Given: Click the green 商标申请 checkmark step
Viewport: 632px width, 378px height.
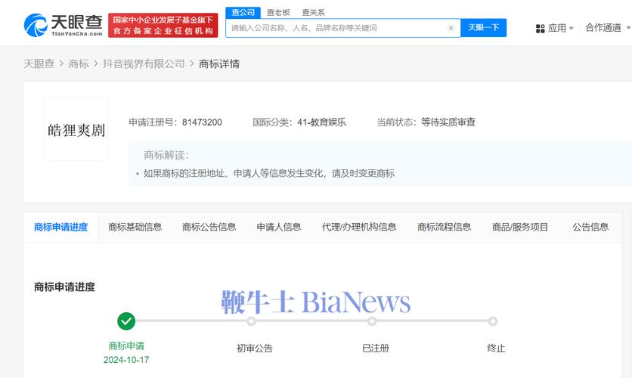Looking at the screenshot, I should point(126,321).
